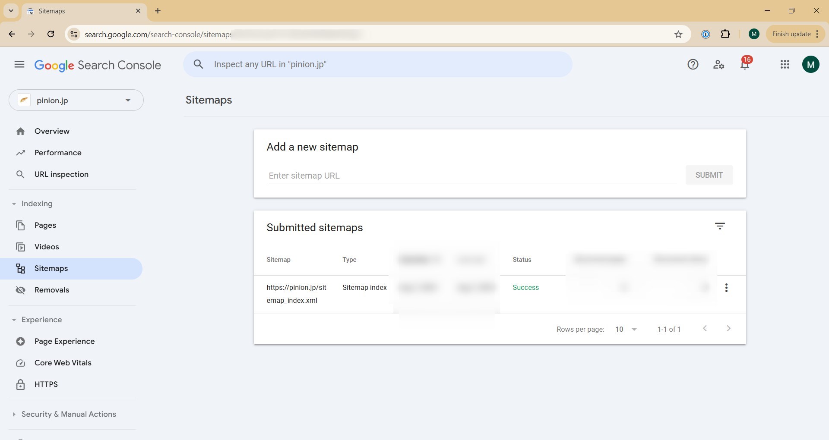
Task: Open the main hamburger menu
Action: tap(19, 65)
